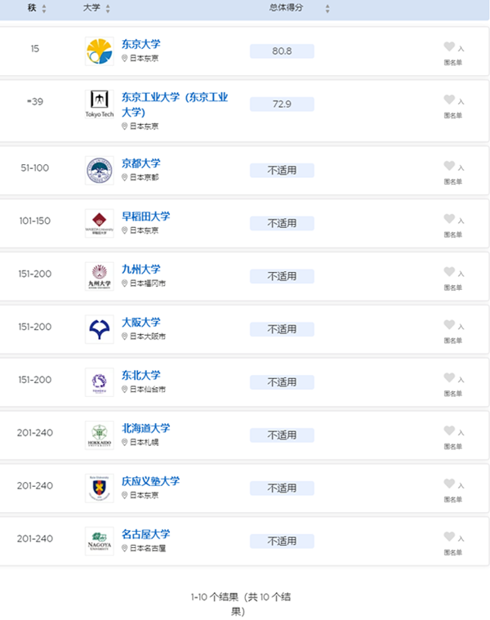Click the 京都大学 crest logo

point(99,171)
